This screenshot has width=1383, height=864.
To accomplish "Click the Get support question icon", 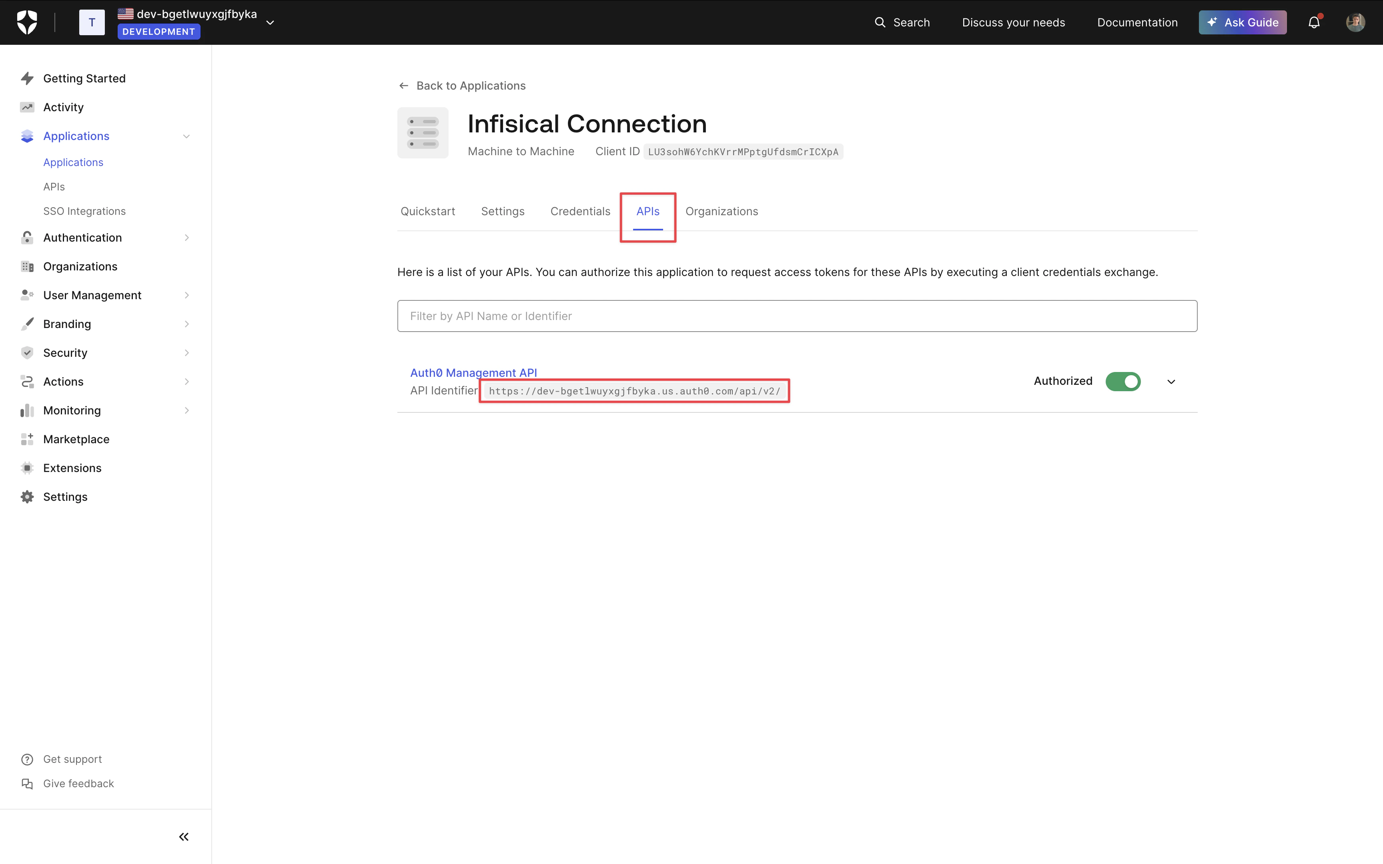I will [27, 760].
